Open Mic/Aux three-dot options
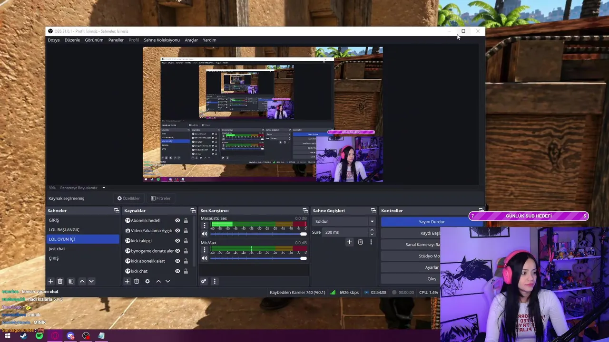 tap(205, 250)
